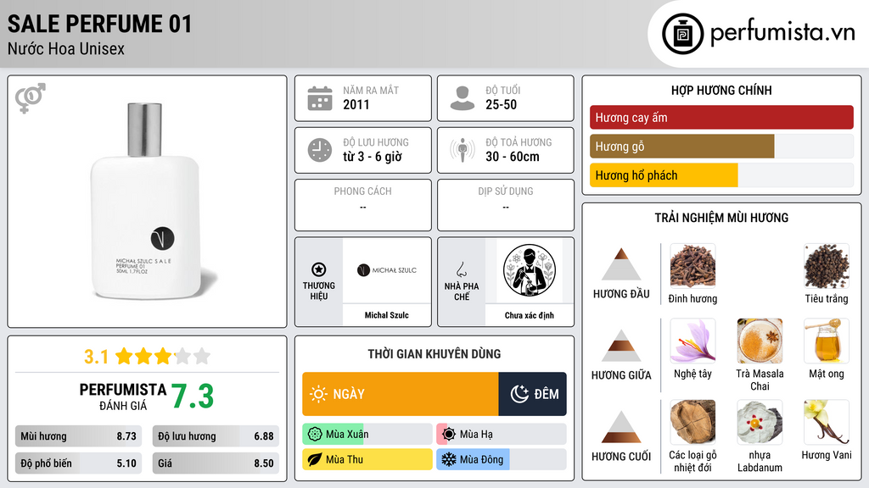Screen dimensions: 869x488
Task: Click the snowflake icon for Mùa Đông
Action: click(x=449, y=459)
